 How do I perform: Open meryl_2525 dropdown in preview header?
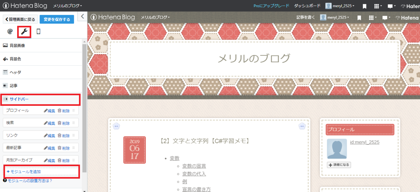click(x=335, y=17)
